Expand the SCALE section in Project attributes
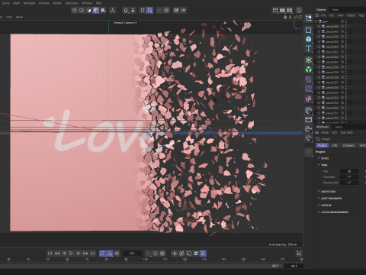Image resolution: width=366 pixels, height=275 pixels. pos(319,158)
